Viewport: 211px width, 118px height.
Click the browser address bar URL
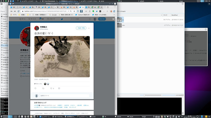click(x=46, y=11)
